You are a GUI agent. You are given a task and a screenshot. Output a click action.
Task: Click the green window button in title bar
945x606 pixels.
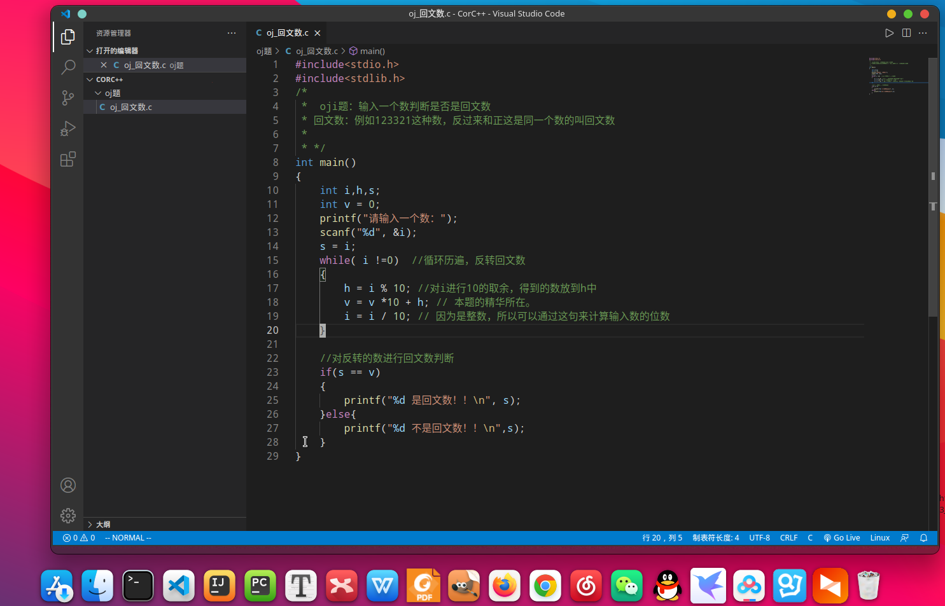pos(908,14)
